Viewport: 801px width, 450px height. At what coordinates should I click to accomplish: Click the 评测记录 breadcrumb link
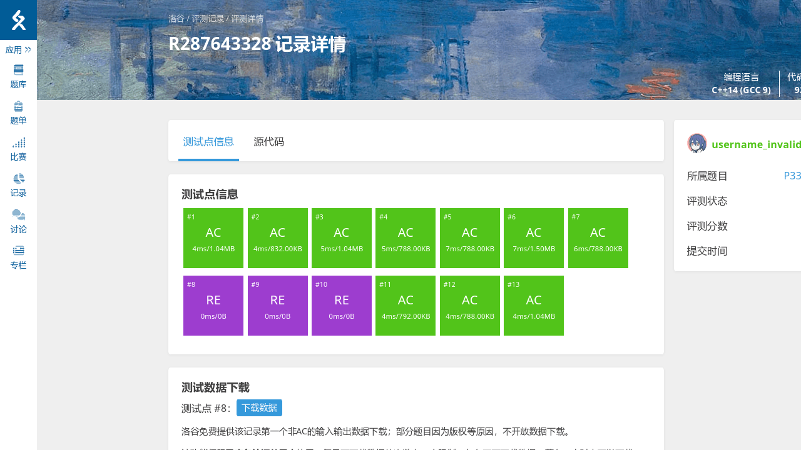coord(207,19)
